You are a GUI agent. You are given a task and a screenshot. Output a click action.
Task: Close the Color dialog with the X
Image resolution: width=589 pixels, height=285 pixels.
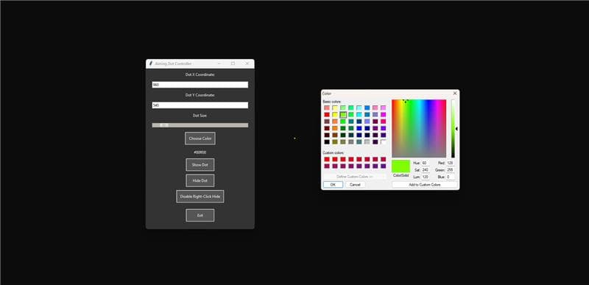point(455,93)
